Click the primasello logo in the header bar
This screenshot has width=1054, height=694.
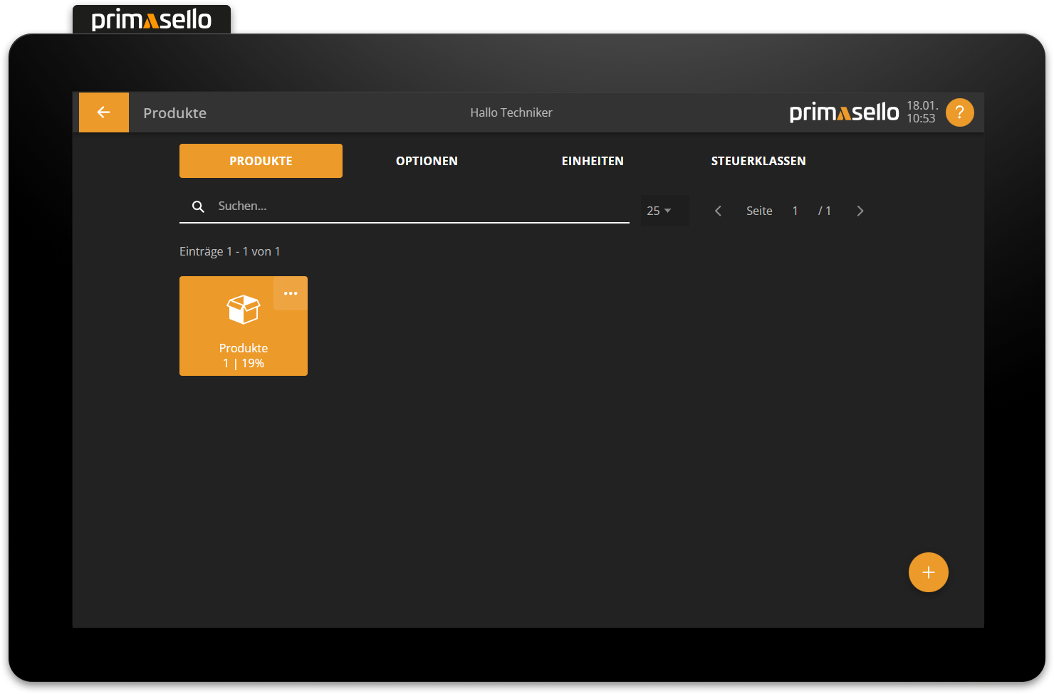(844, 112)
